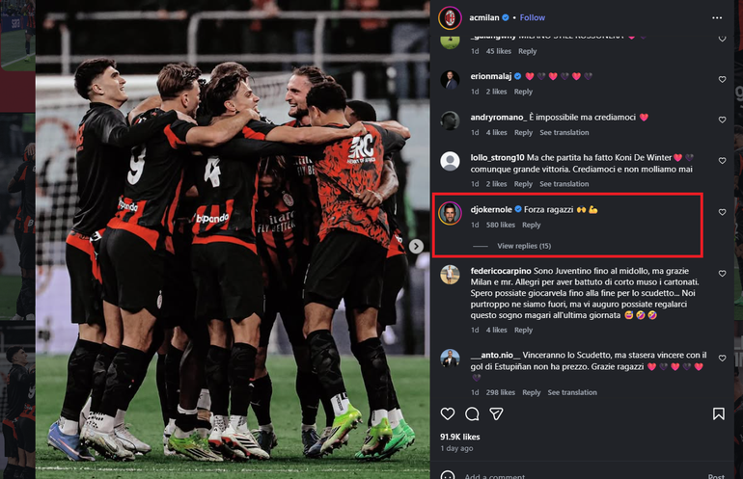
Task: Like the post with heart icon
Action: (448, 414)
